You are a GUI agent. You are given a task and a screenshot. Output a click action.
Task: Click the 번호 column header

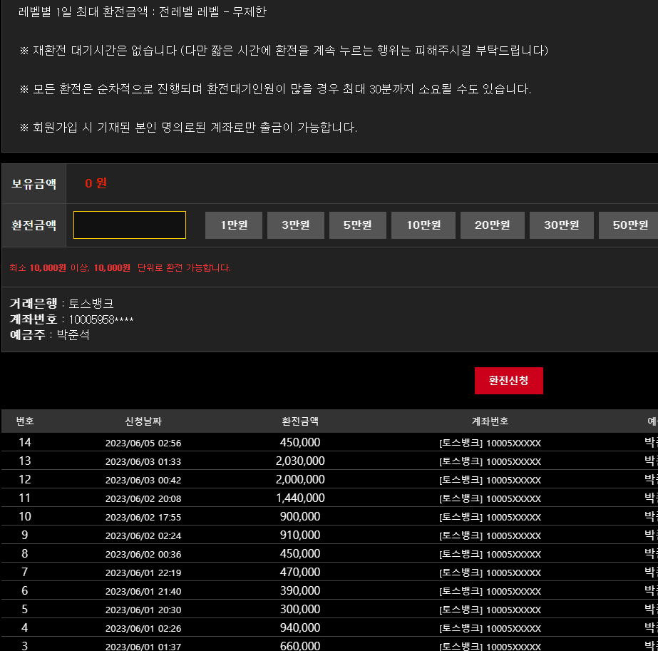(x=25, y=421)
